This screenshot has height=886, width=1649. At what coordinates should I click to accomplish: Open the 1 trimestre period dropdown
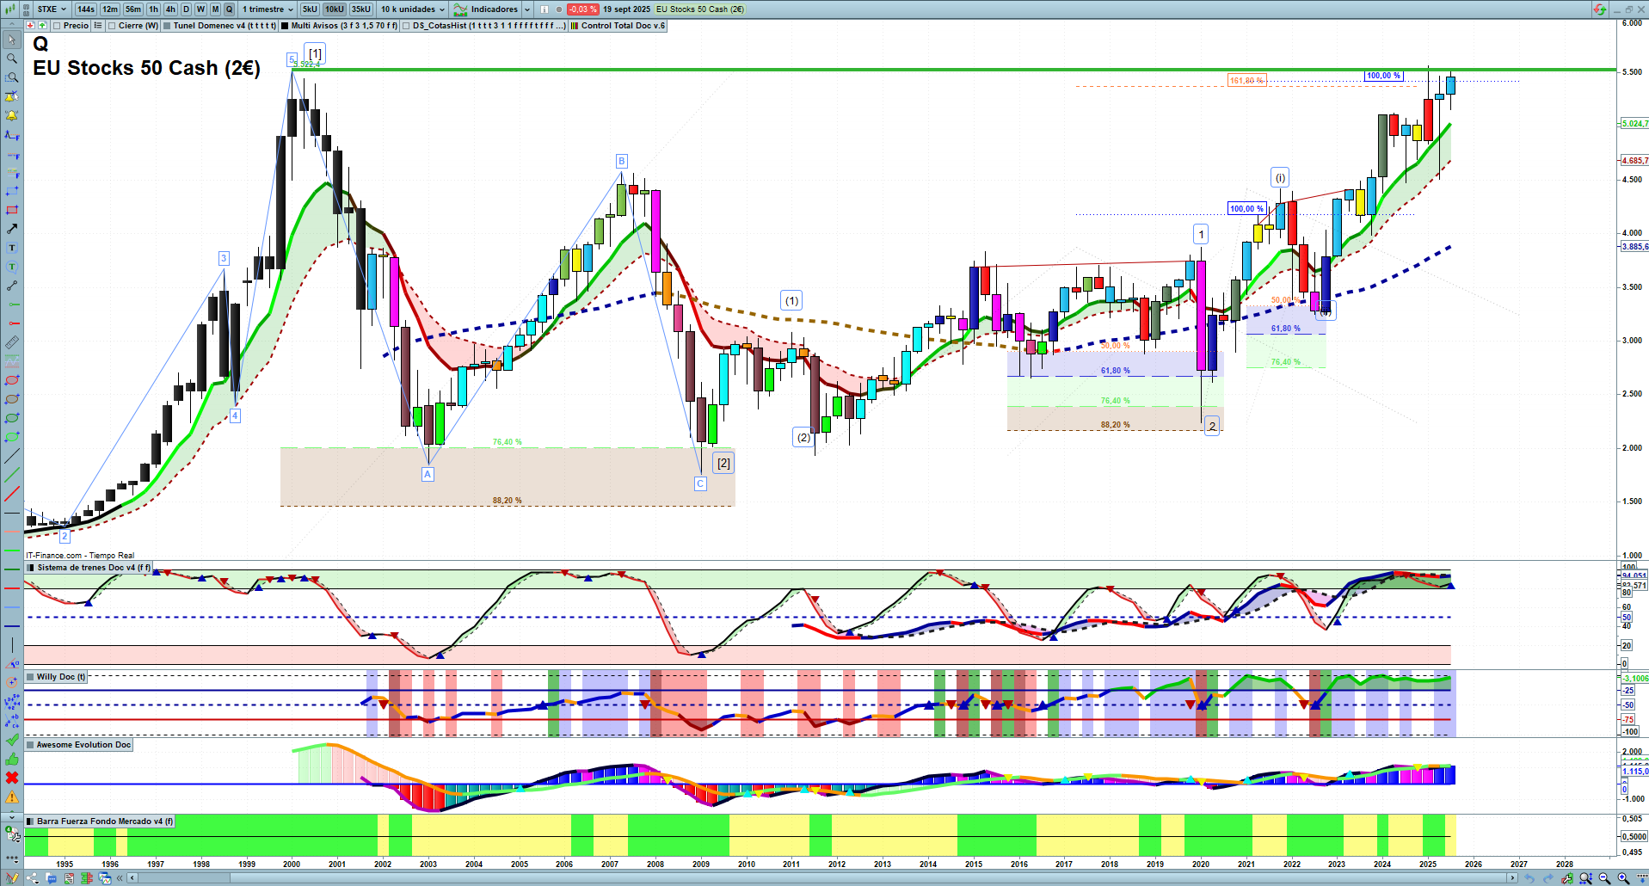[268, 9]
